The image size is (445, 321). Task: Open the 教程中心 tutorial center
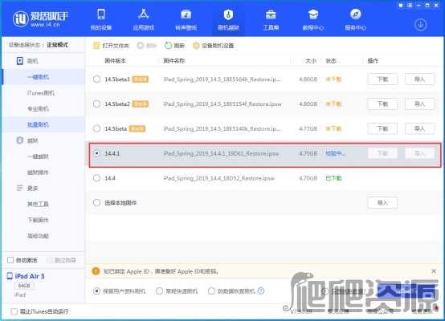pos(313,19)
